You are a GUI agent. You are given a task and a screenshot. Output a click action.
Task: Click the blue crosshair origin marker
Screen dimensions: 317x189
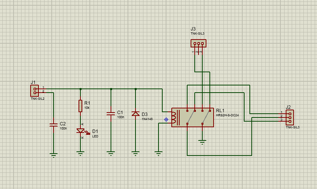pyautogui.click(x=166, y=120)
